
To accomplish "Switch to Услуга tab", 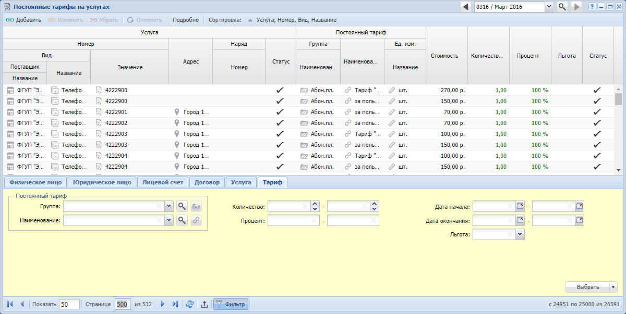I will 242,182.
